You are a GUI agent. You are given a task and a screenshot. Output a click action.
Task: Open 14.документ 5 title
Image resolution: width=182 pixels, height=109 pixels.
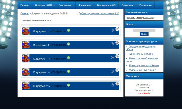[41, 86]
